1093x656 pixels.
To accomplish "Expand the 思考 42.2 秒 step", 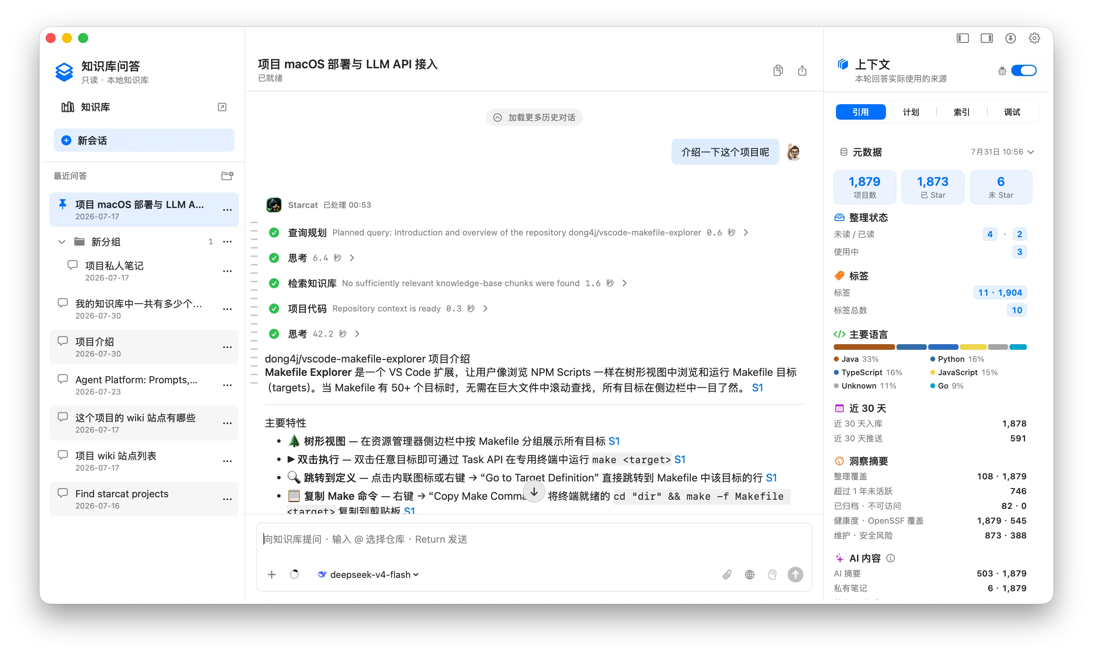I will point(357,334).
